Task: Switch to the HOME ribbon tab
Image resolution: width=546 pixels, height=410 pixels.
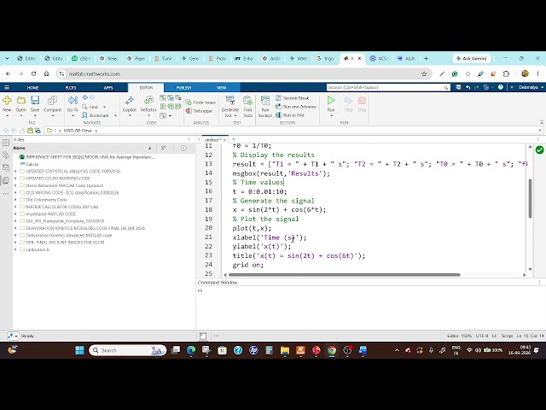Action: point(32,87)
